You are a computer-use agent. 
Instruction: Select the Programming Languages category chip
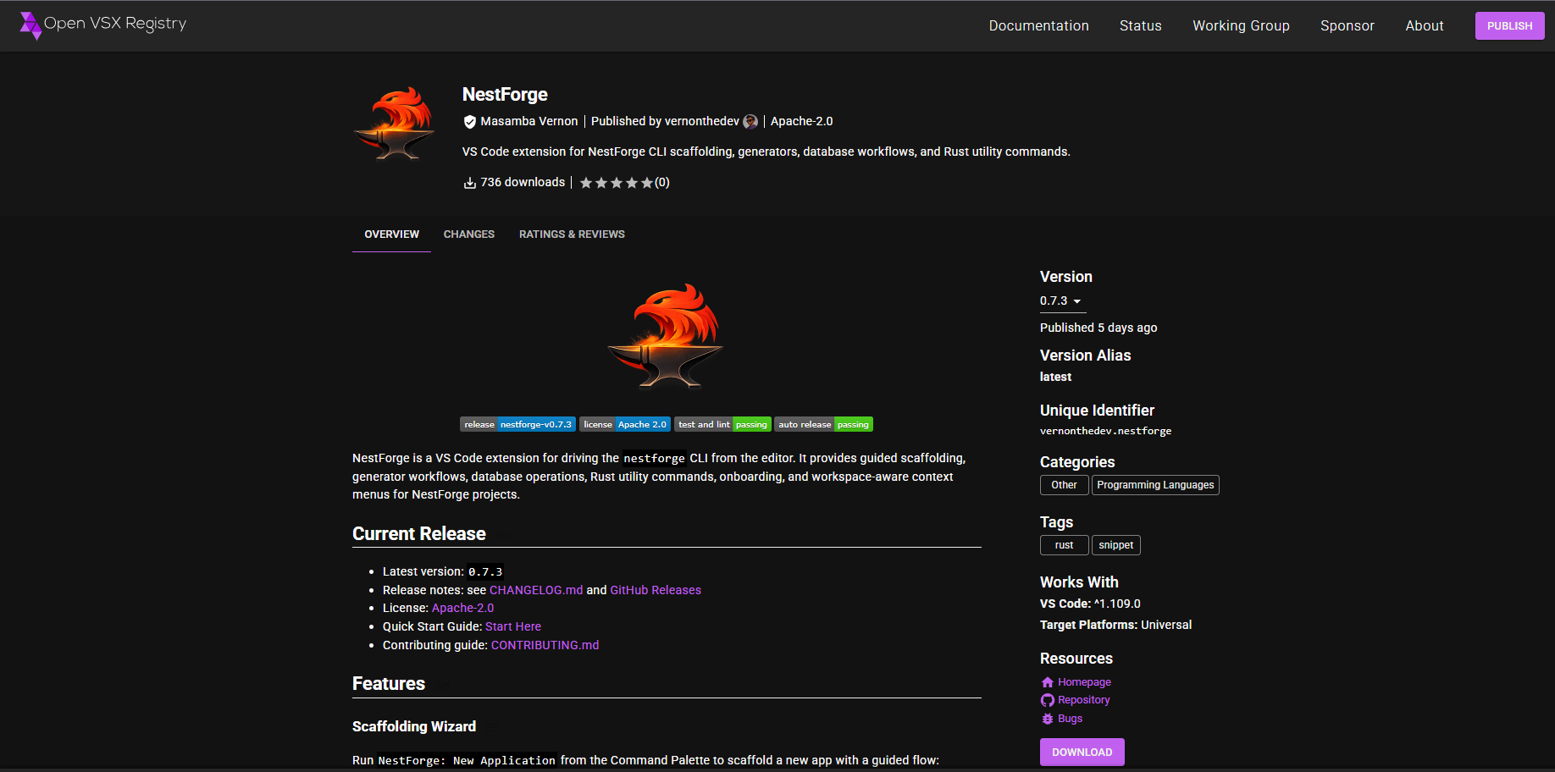[1155, 485]
